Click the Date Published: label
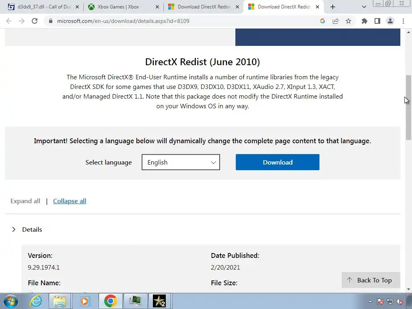This screenshot has height=309, width=412. click(235, 255)
